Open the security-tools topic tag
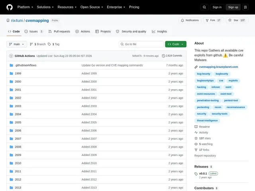 point(220,114)
